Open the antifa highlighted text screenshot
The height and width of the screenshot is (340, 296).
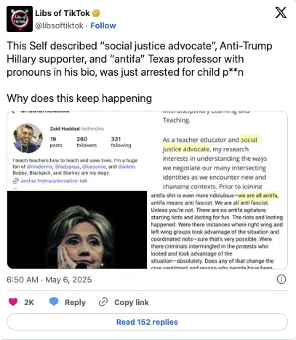pyautogui.click(x=217, y=229)
